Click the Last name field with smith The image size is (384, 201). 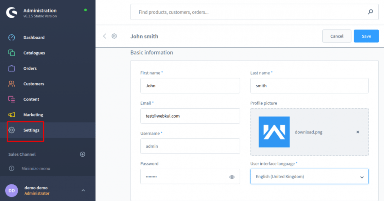(309, 86)
